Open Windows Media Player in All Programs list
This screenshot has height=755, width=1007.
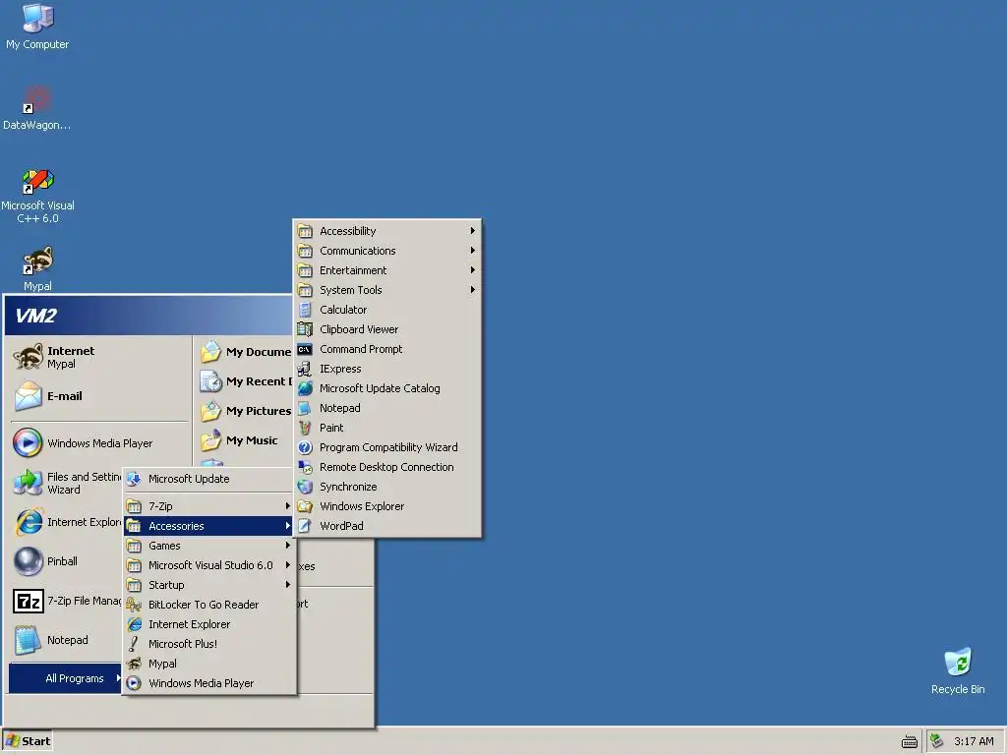coord(209,684)
